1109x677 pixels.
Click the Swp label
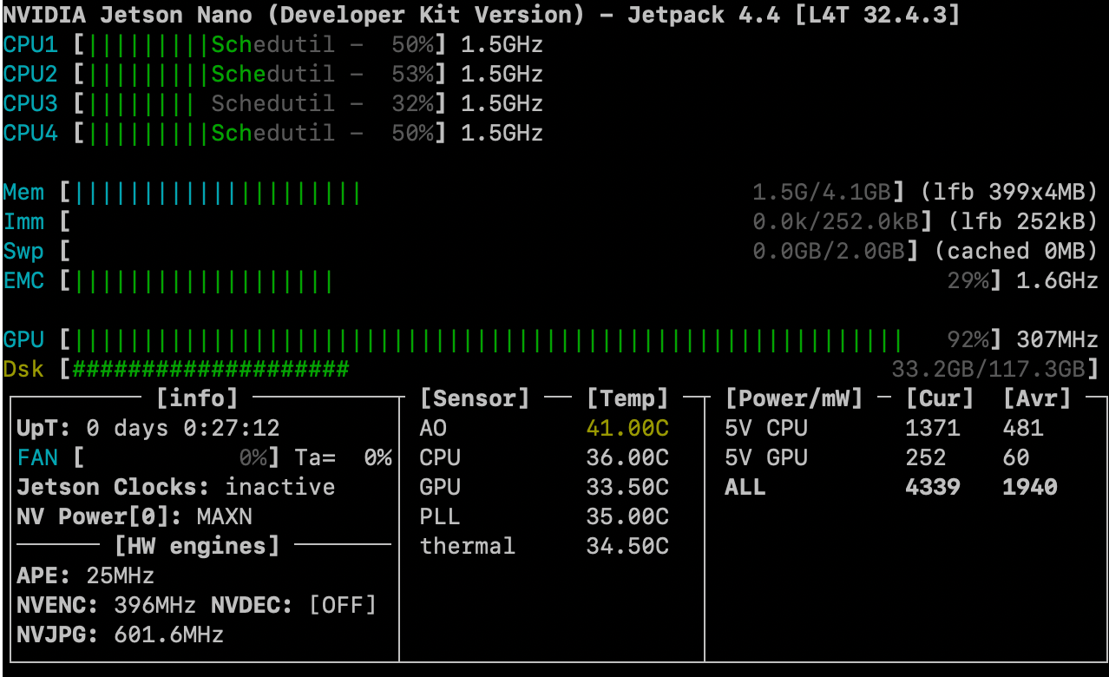(x=23, y=251)
